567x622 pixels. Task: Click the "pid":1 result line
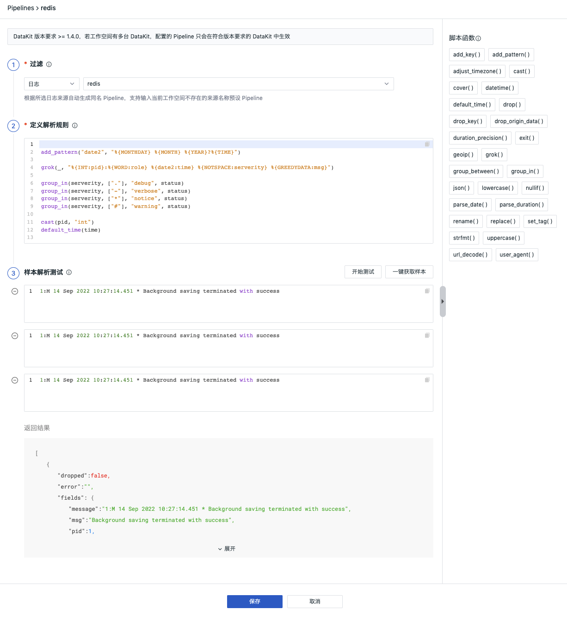(x=81, y=531)
